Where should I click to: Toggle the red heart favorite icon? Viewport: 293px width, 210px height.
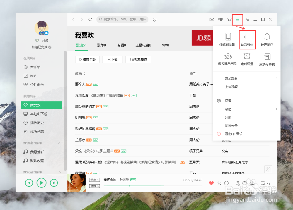click(x=211, y=183)
